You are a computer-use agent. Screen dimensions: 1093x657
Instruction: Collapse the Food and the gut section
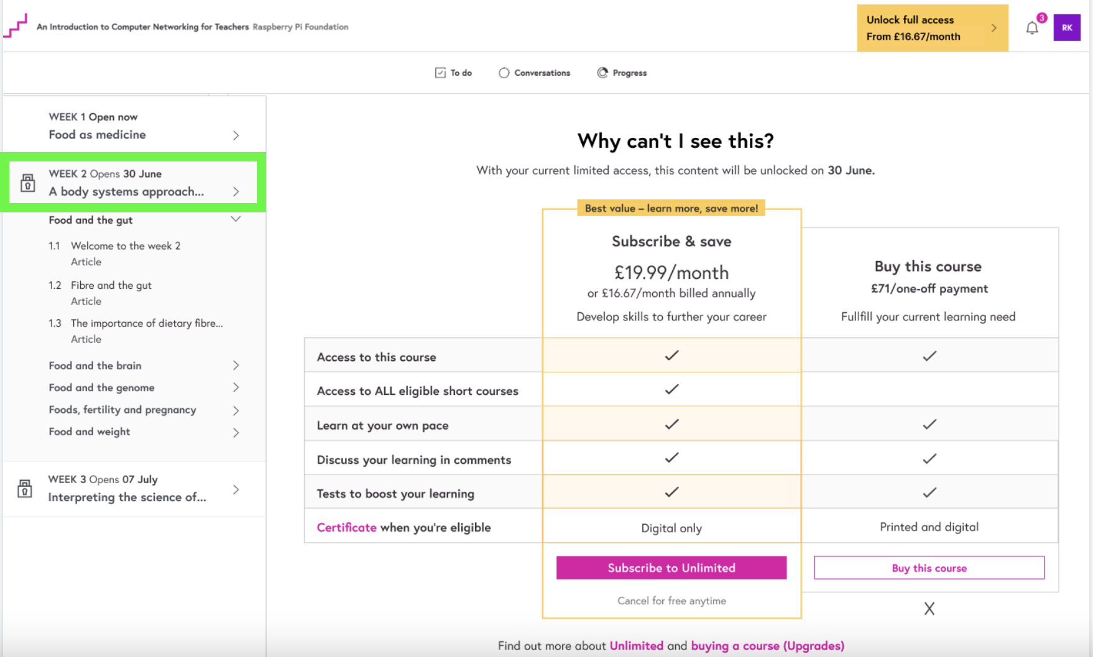coord(236,219)
